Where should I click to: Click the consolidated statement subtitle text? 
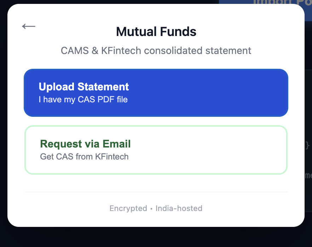coord(156,50)
